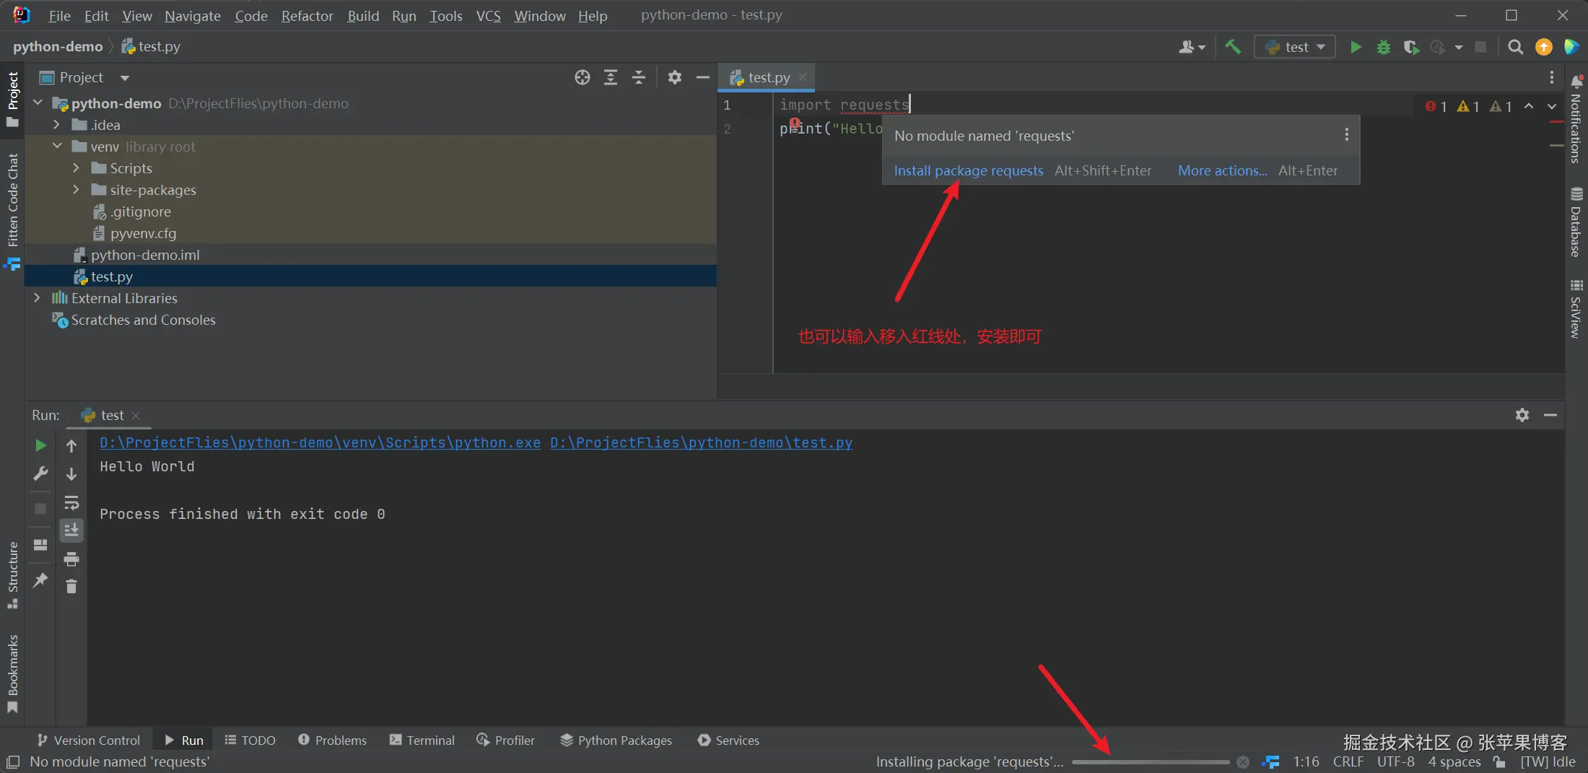This screenshot has height=773, width=1588.
Task: Expand External Libraries node
Action: (x=38, y=298)
